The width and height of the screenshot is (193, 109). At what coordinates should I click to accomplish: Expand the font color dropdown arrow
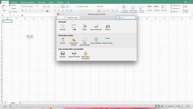(x=50, y=11)
